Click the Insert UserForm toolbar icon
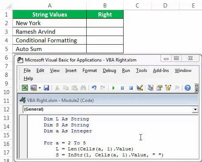This screenshot has height=162, width=202. (34, 88)
